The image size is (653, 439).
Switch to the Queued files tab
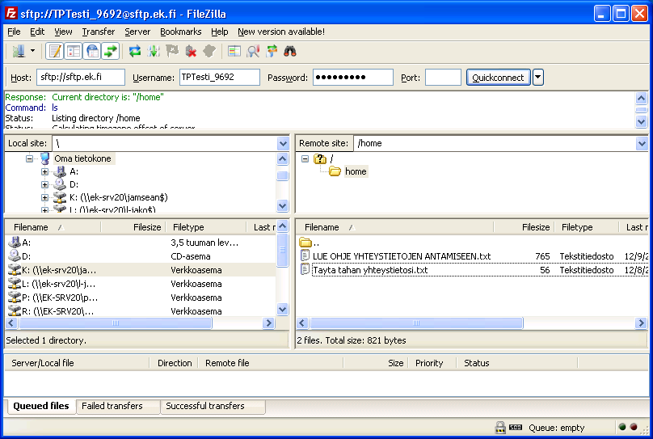tap(40, 406)
